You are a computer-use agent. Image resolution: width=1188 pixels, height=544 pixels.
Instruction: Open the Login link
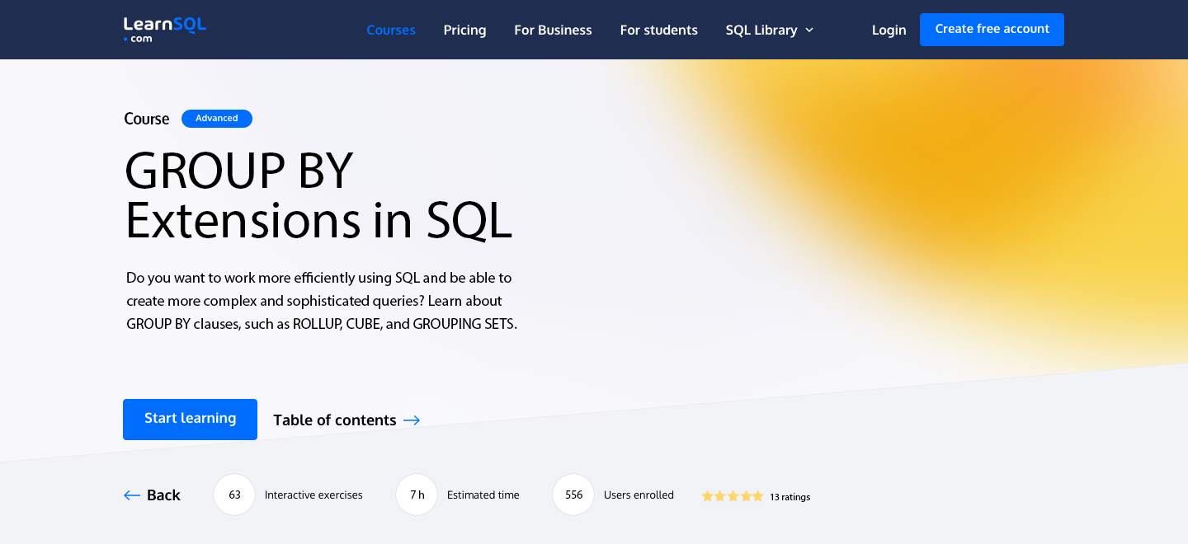(x=889, y=30)
